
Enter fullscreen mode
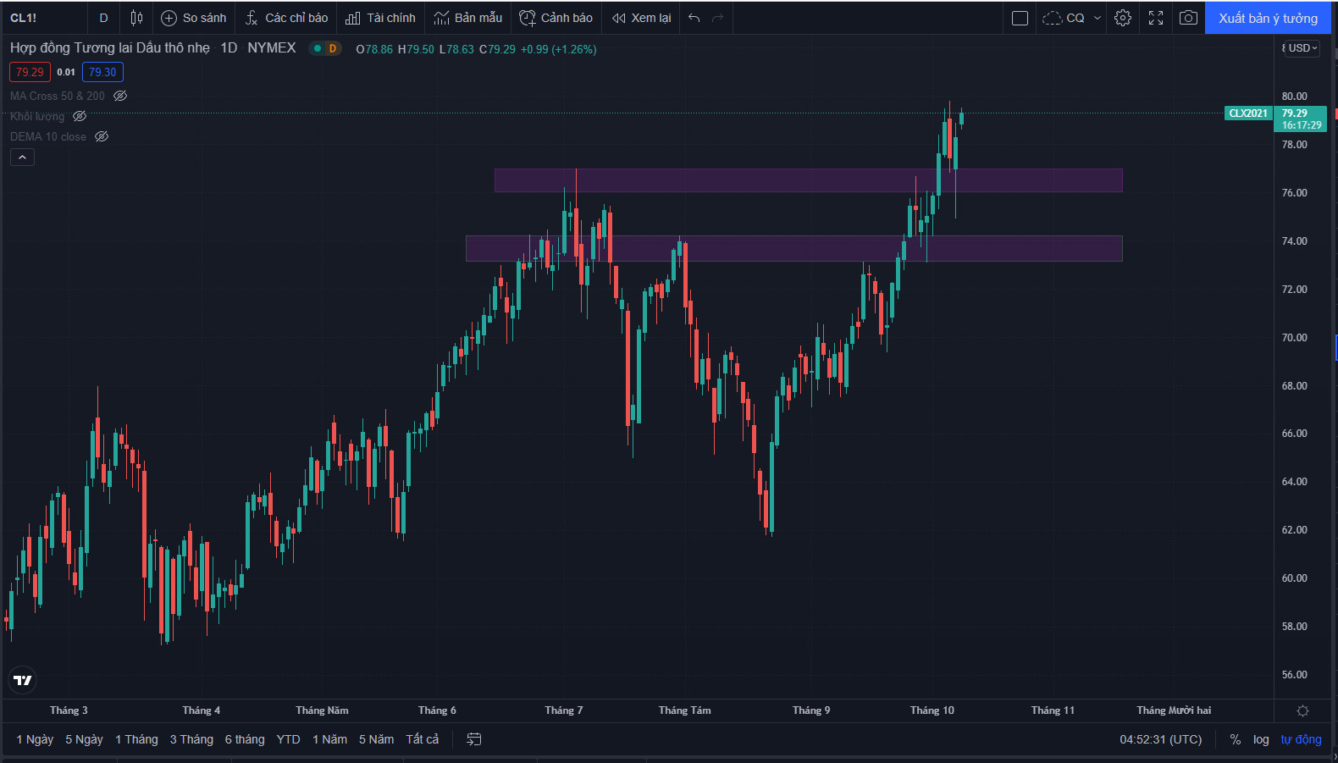(x=1156, y=18)
